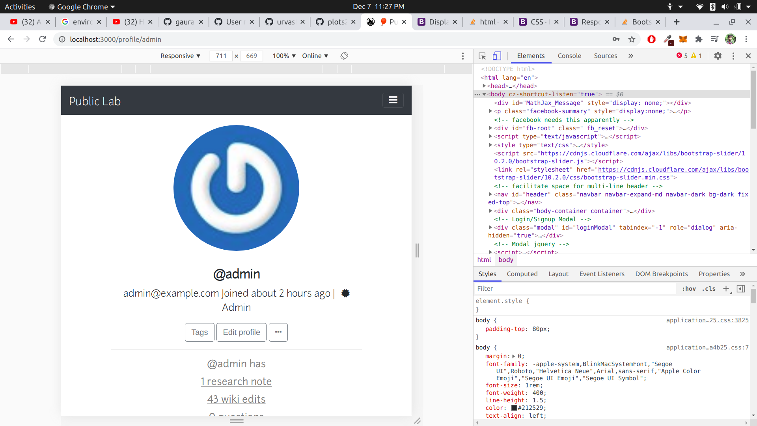Viewport: 757px width, 426px height.
Task: Open the 43 wiki edits link
Action: [x=236, y=399]
